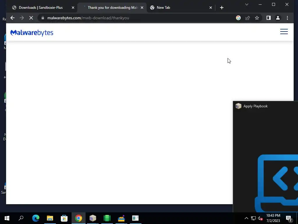
Task: Open File Explorer from the taskbar
Action: (x=50, y=218)
